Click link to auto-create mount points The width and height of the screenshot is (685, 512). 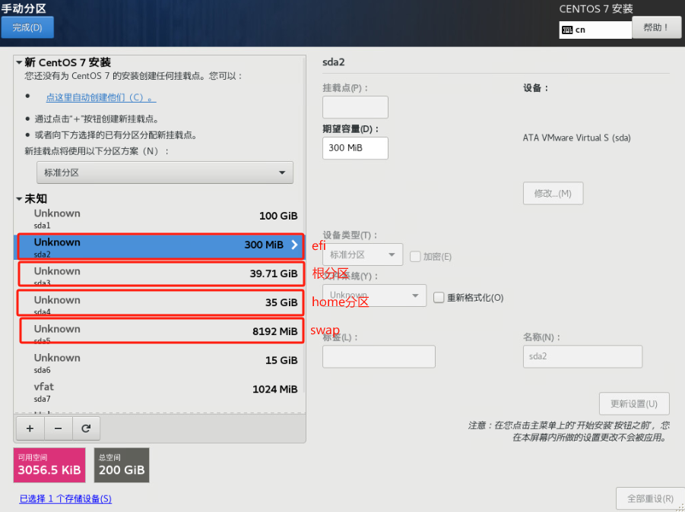(101, 97)
